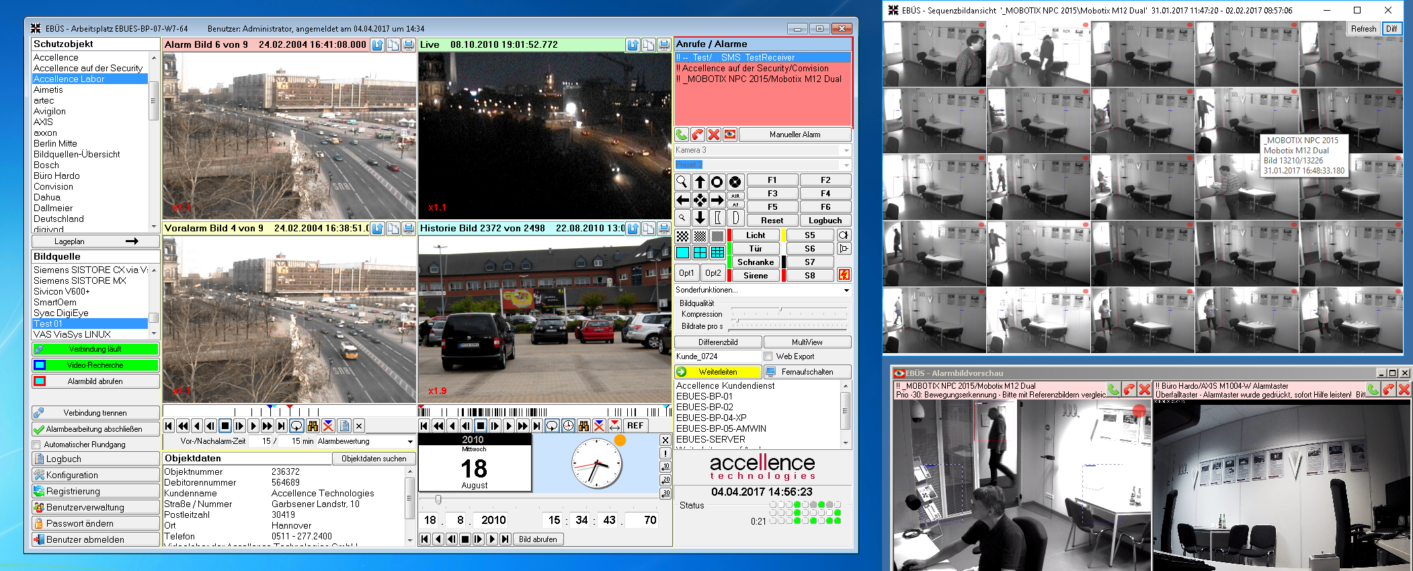Click the clock icon in history playback toolbar
Image resolution: width=1413 pixels, height=571 pixels.
tap(568, 426)
